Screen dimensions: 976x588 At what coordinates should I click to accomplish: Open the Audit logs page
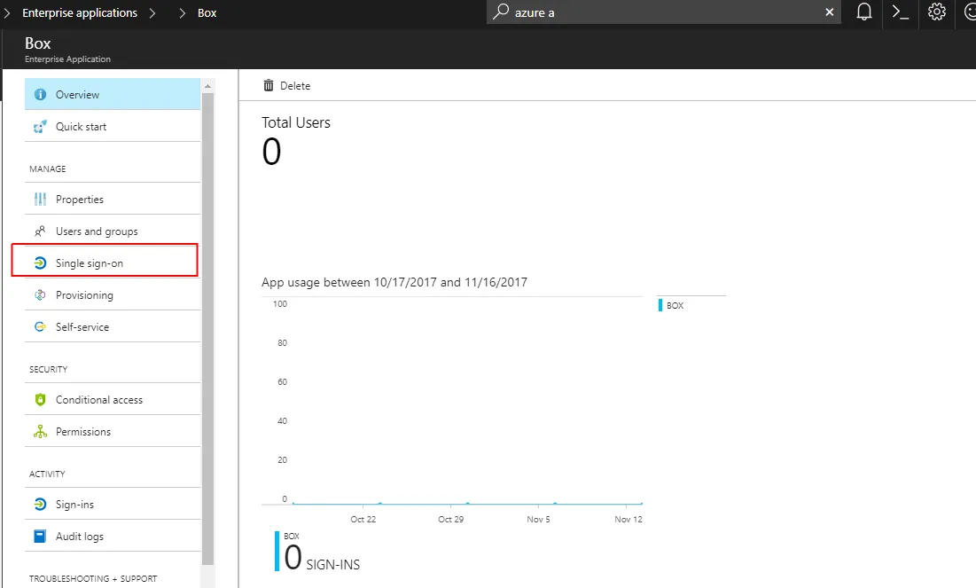click(113, 537)
